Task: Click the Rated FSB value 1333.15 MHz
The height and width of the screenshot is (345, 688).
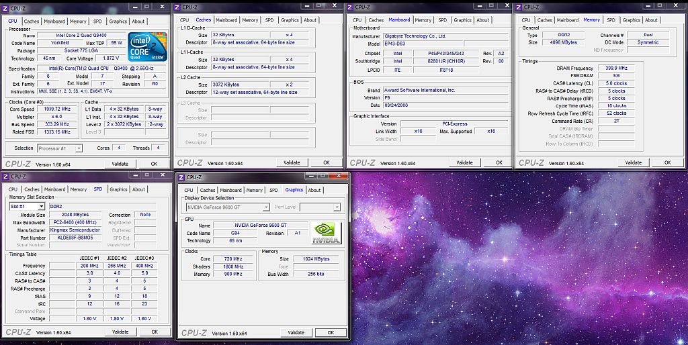Action: (58, 132)
